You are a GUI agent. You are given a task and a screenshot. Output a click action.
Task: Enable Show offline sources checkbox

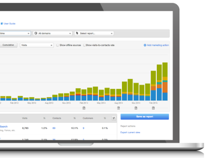pos(57,45)
